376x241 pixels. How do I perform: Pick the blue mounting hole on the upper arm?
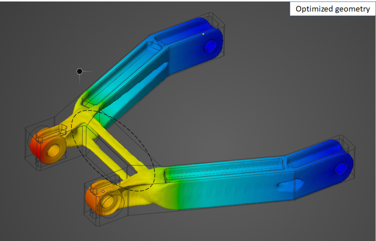[211, 46]
